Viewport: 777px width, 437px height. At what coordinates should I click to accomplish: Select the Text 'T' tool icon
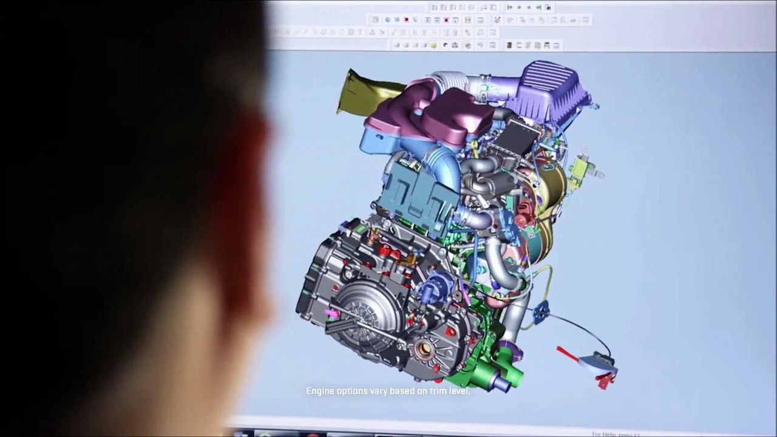[360, 32]
